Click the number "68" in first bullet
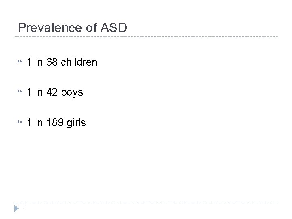The width and height of the screenshot is (292, 219). tap(52, 62)
